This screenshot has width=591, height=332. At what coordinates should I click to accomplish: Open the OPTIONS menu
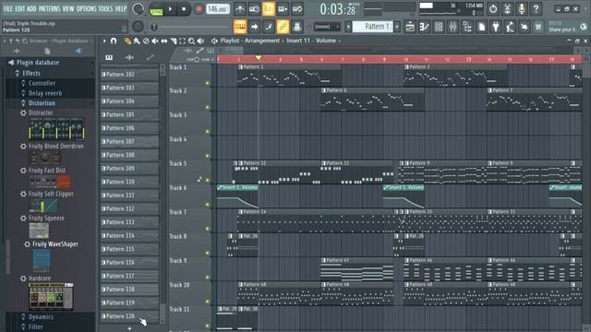coord(86,8)
